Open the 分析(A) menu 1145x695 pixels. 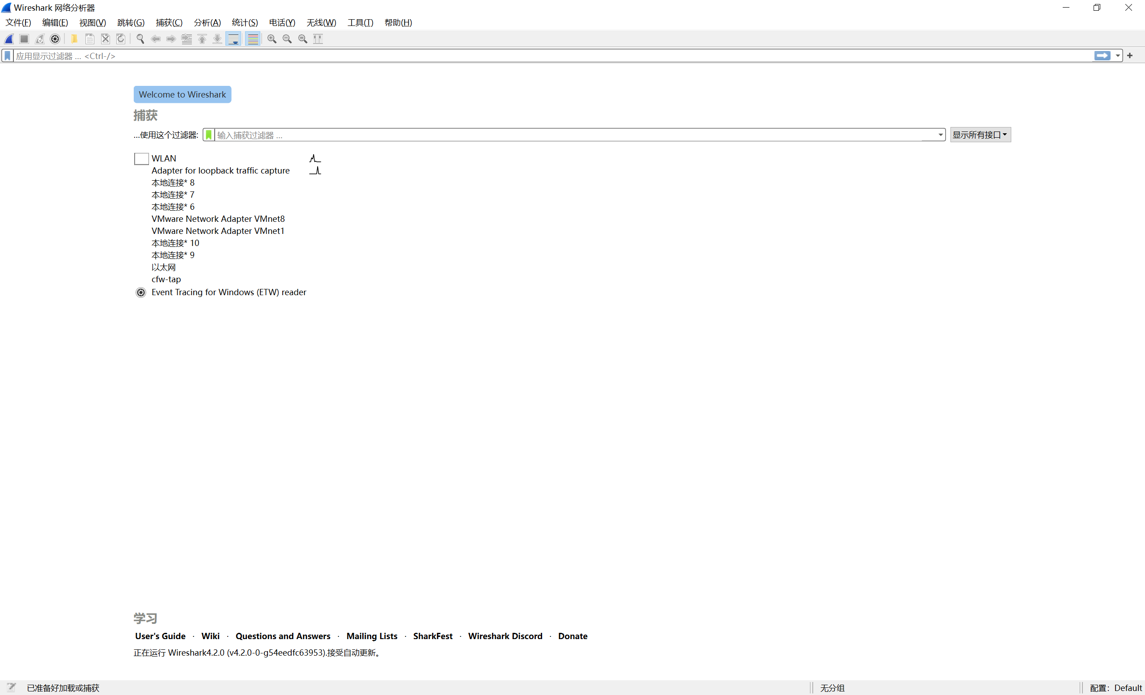coord(207,22)
